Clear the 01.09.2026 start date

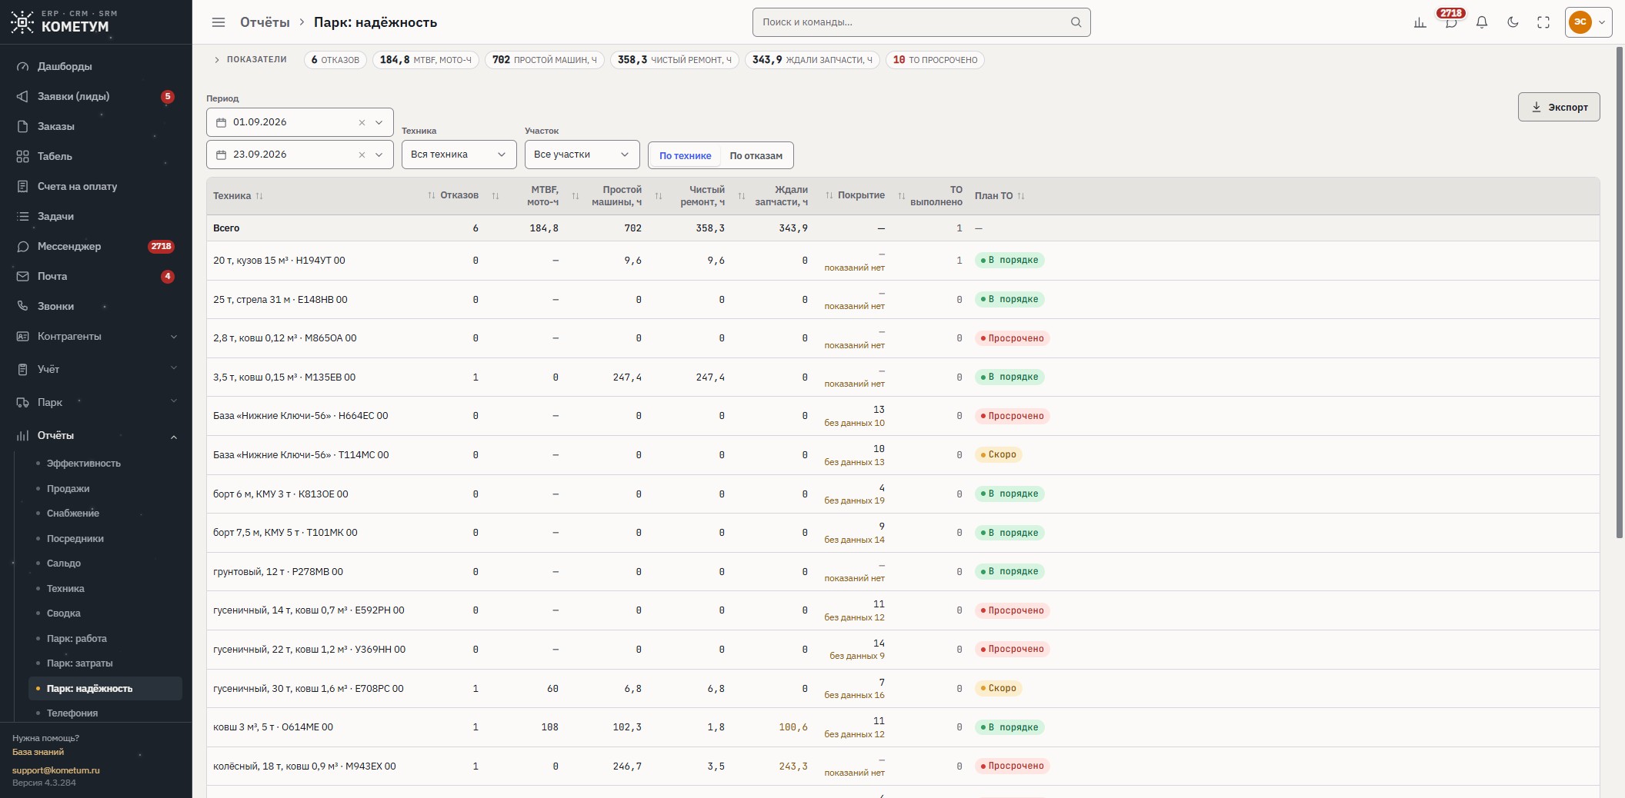tap(362, 122)
